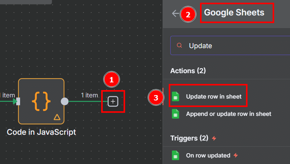Click the 1 item label on output connection
This screenshot has height=164, width=290.
[90, 95]
